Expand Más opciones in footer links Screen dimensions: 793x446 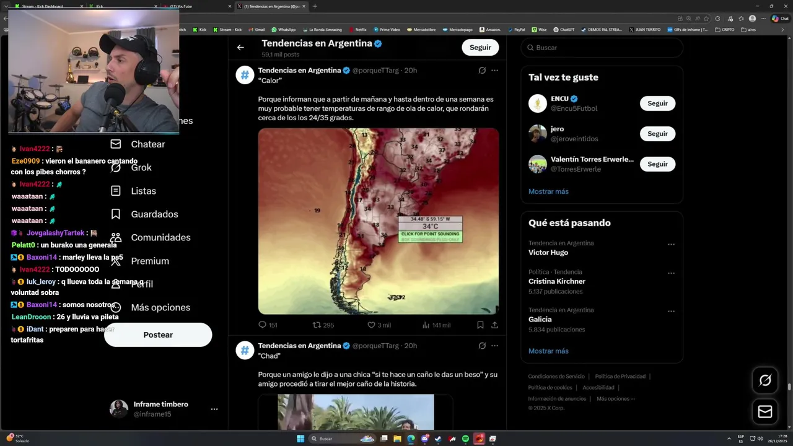point(616,399)
